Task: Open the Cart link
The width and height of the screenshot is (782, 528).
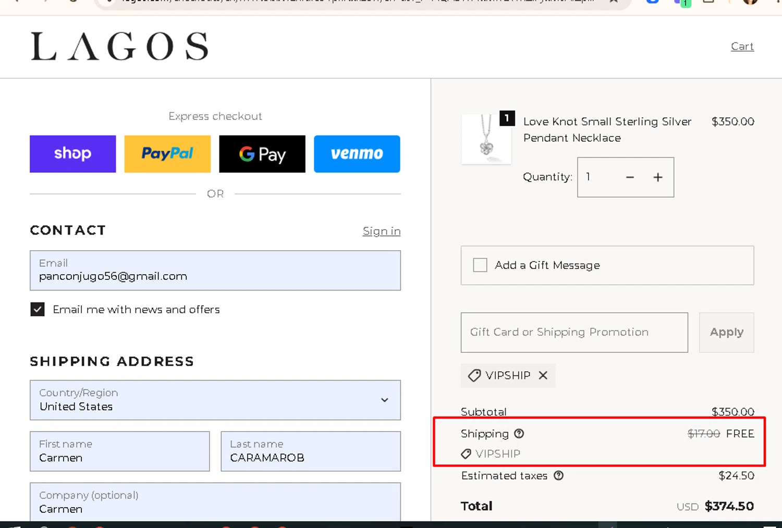Action: point(742,46)
